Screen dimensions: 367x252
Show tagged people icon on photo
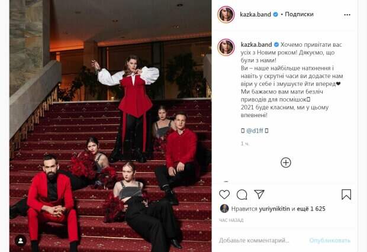tap(21, 241)
